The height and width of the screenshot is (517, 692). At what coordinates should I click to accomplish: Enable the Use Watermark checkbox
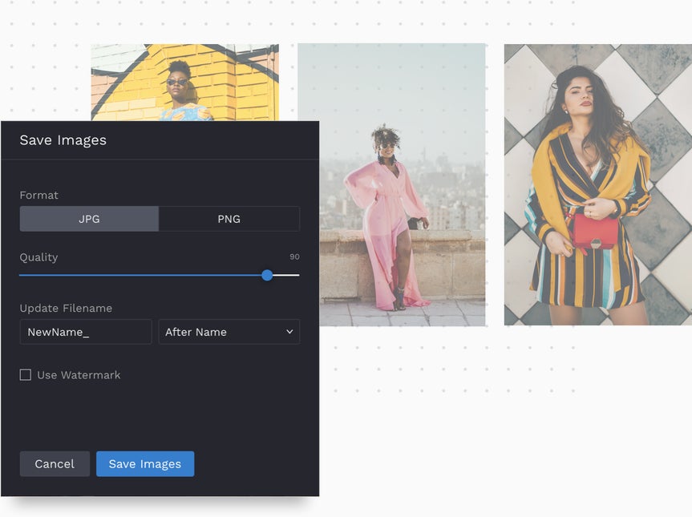pyautogui.click(x=25, y=374)
